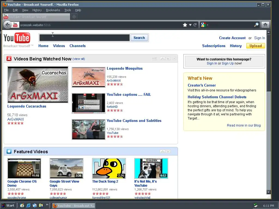Click the view all link
The image size is (279, 209).
pos(79,59)
